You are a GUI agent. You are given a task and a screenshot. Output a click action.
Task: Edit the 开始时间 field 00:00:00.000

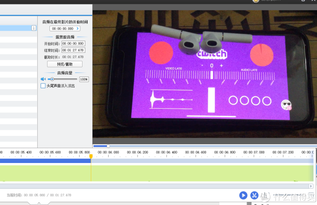pyautogui.click(x=73, y=43)
